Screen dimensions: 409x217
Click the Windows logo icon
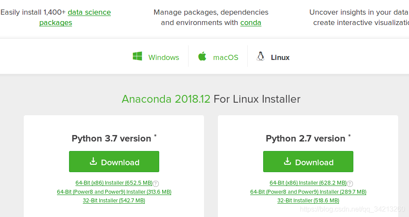pyautogui.click(x=138, y=56)
